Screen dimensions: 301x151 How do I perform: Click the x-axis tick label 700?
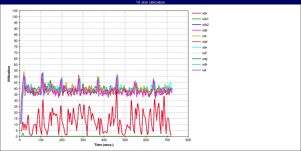tap(167, 140)
